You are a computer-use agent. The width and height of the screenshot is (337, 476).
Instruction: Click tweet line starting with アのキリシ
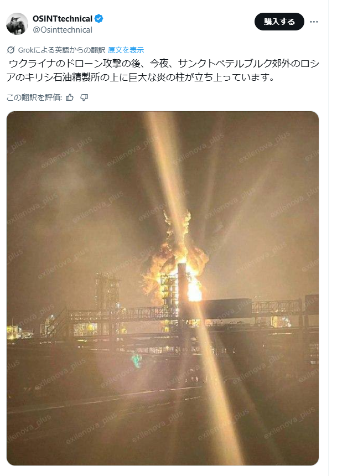pyautogui.click(x=141, y=77)
